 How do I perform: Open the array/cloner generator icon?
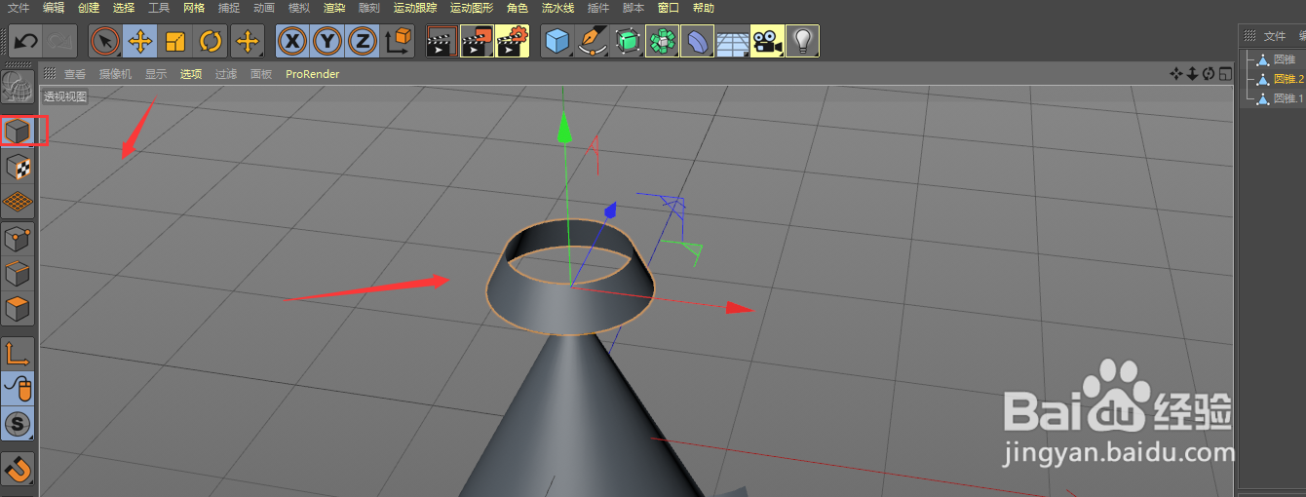pyautogui.click(x=662, y=41)
